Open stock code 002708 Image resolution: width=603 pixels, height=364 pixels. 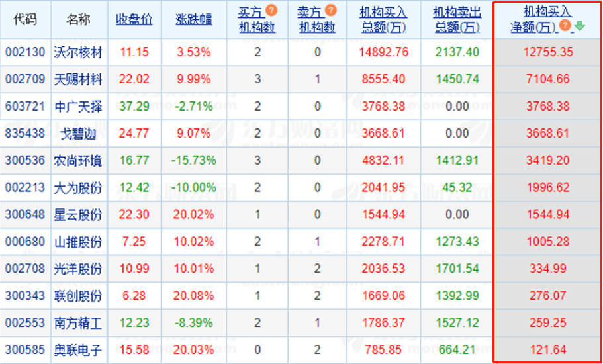(25, 269)
